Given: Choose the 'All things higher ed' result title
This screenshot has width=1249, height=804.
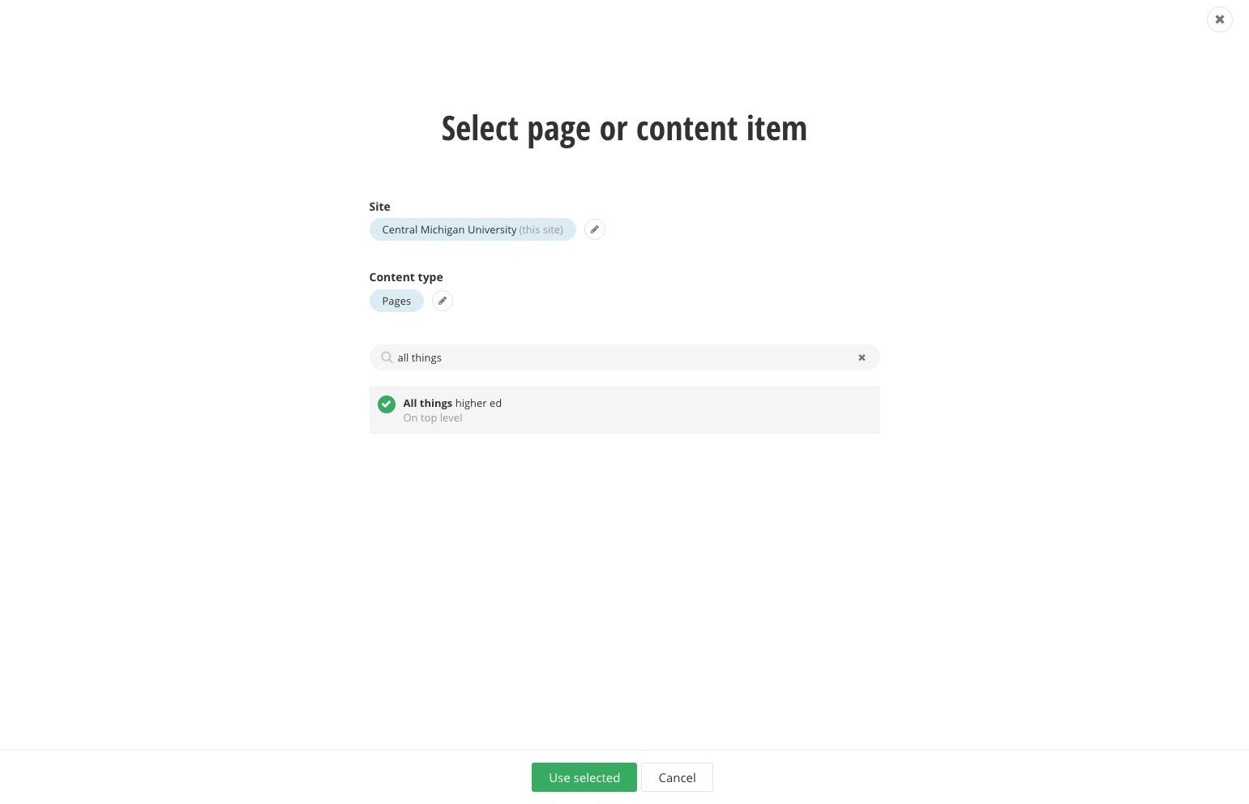Looking at the screenshot, I should [452, 403].
